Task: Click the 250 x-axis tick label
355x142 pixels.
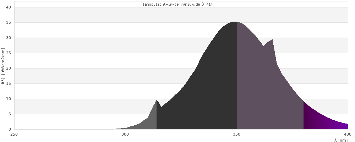Action: [x=14, y=134]
